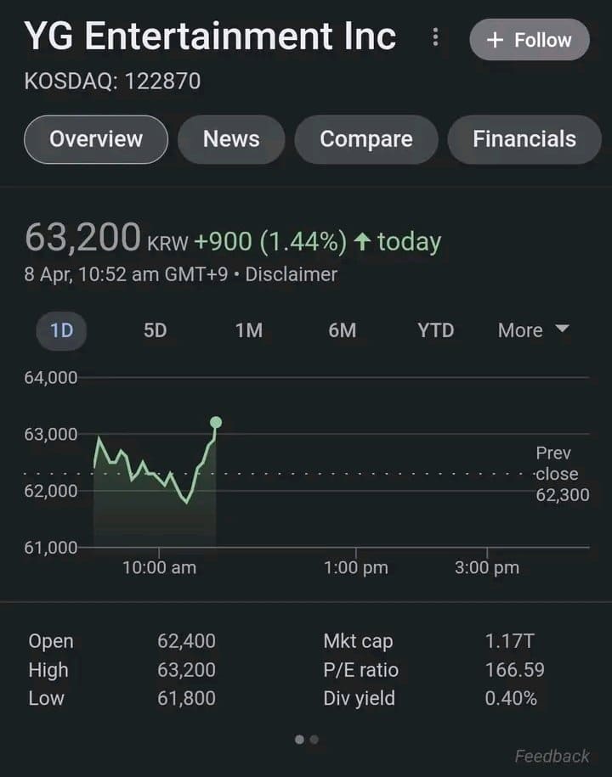612x777 pixels.
Task: Go to second stats page dot
Action: (314, 740)
